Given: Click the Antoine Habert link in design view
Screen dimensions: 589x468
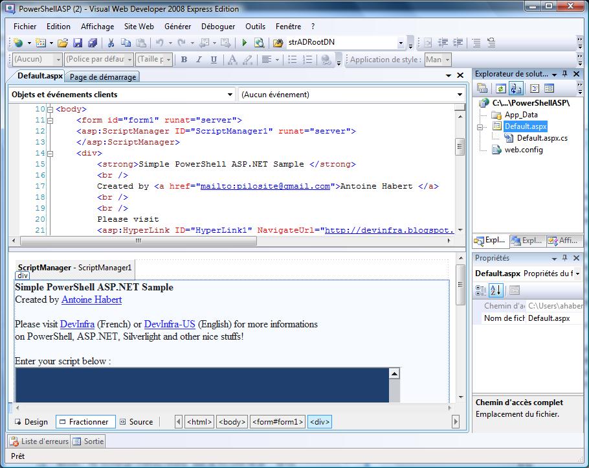Looking at the screenshot, I should point(92,299).
